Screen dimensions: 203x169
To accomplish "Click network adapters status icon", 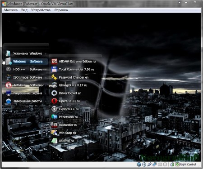I will [154, 165].
